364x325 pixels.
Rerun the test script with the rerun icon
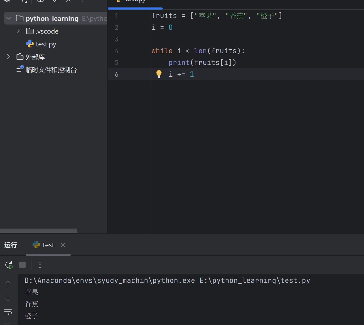coord(9,265)
